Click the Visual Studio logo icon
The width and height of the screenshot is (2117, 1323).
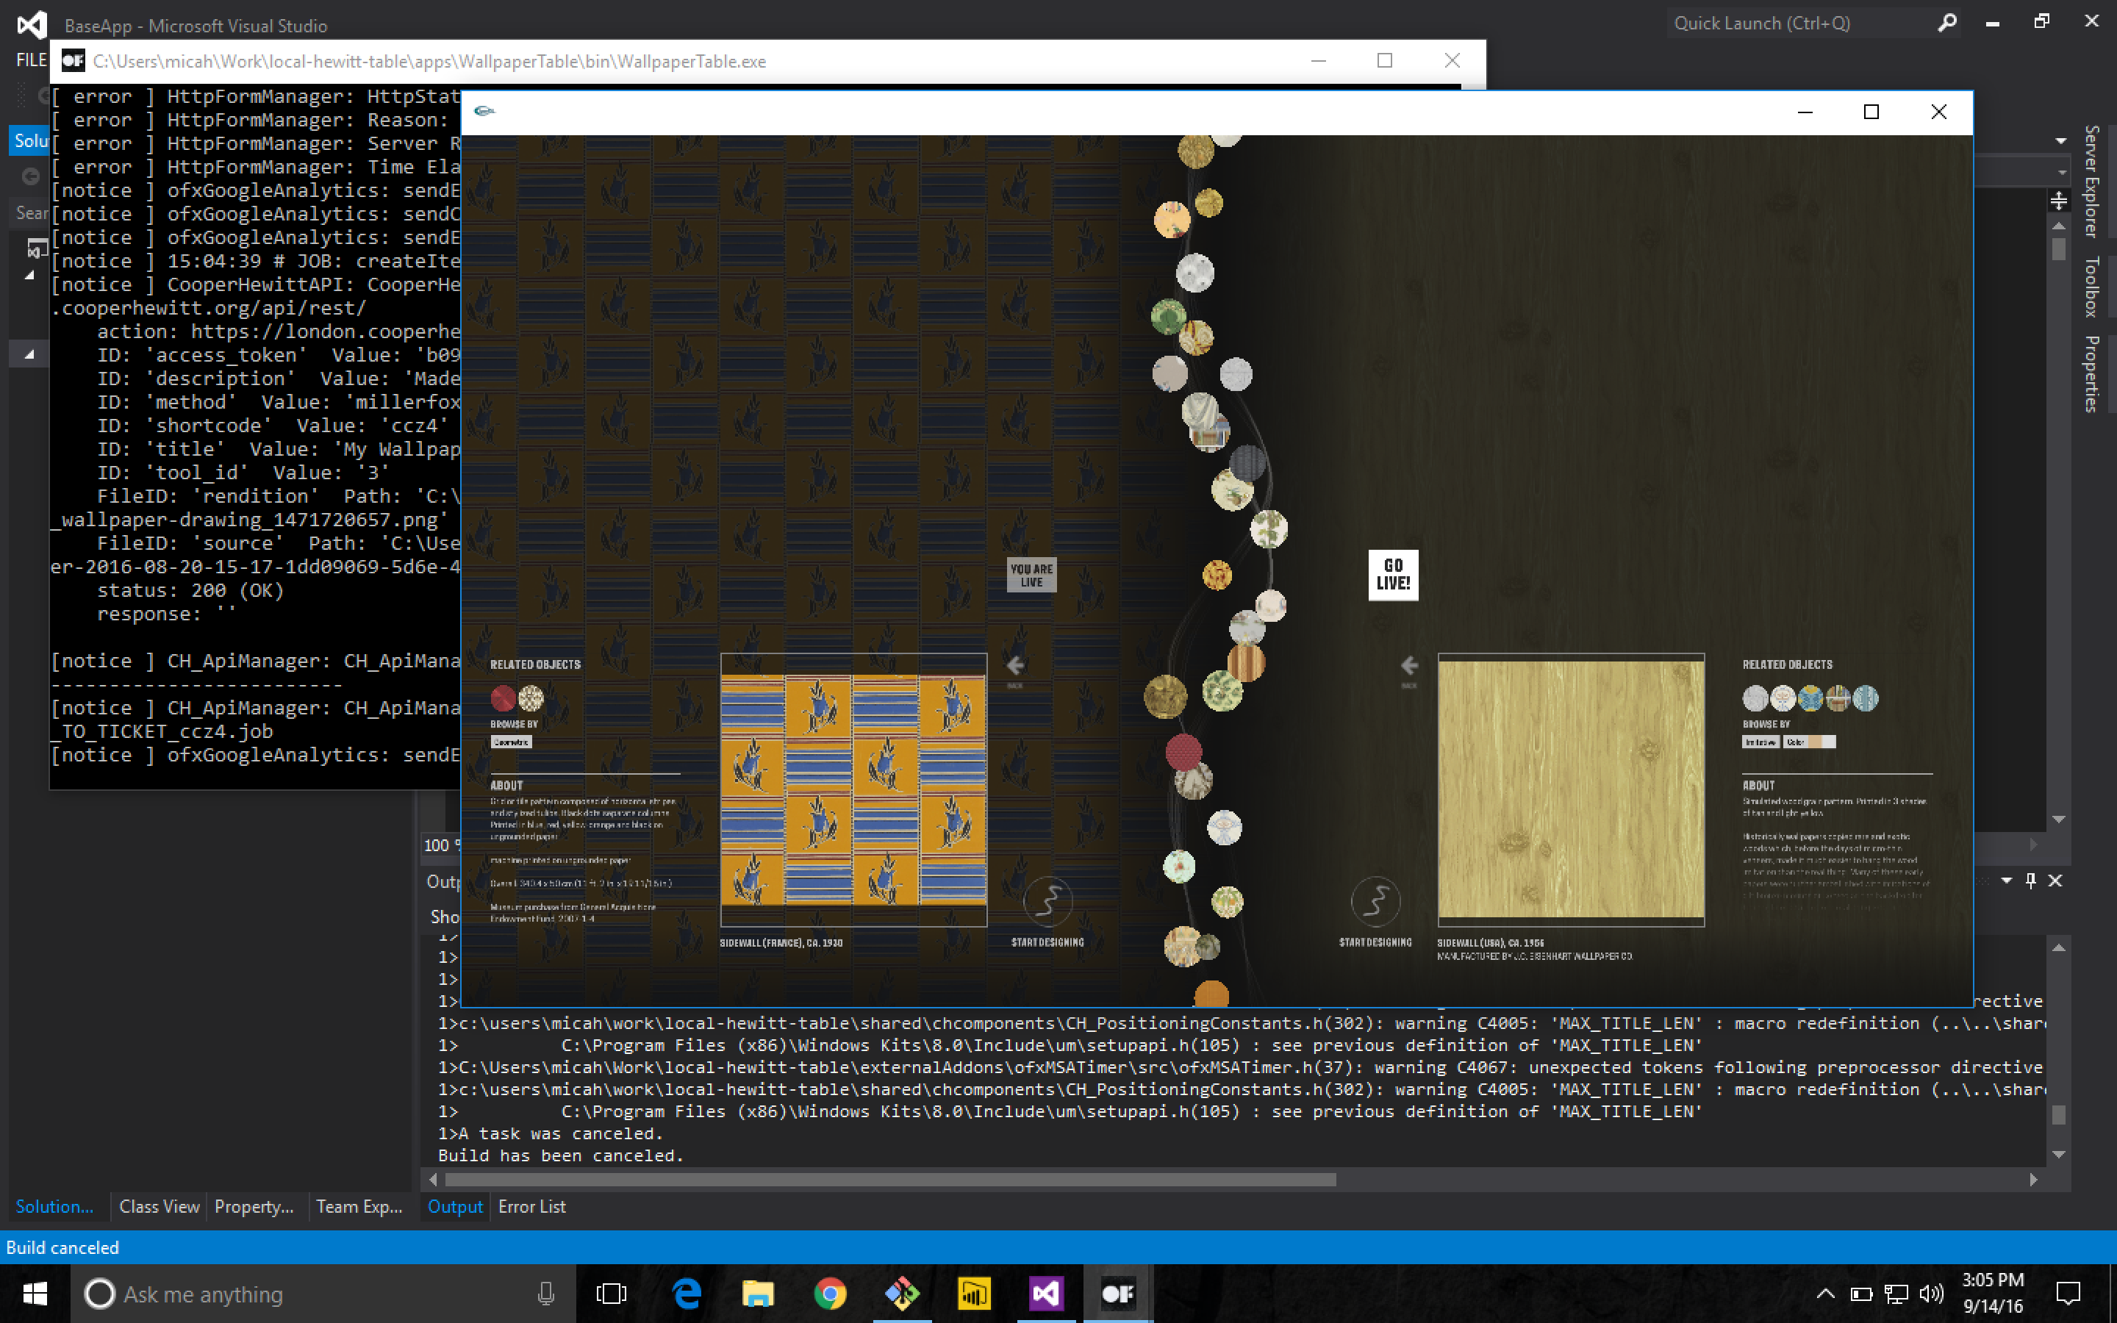tap(32, 24)
